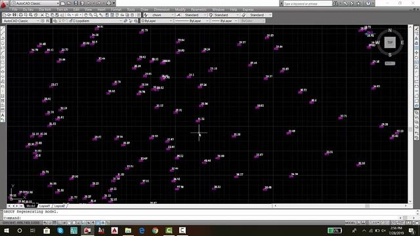Open the Dimension Style manager icon
The width and height of the screenshot is (420, 236).
tap(178, 15)
